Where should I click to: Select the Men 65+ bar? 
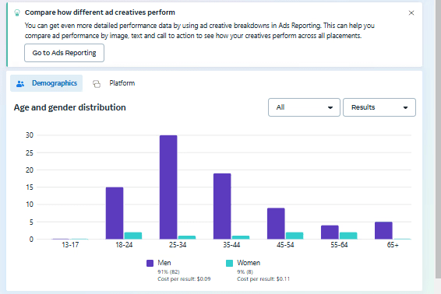coord(383,230)
